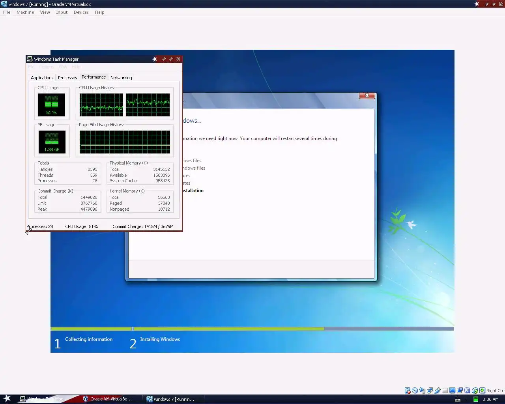
Task: Click the PF Usage 1.38 GB gauge
Action: 52,142
